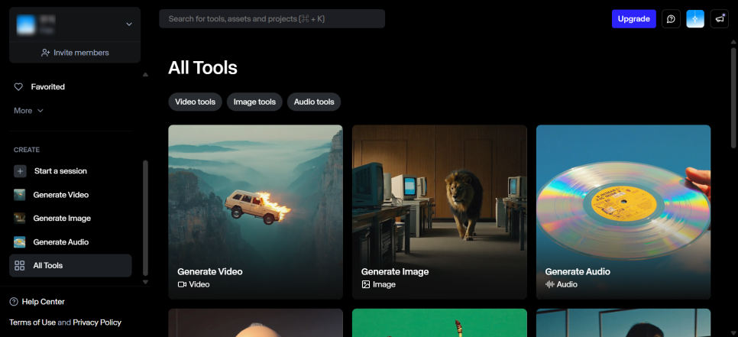This screenshot has height=337, width=738.
Task: Click the main page scroll up arrow
Action: 733,42
